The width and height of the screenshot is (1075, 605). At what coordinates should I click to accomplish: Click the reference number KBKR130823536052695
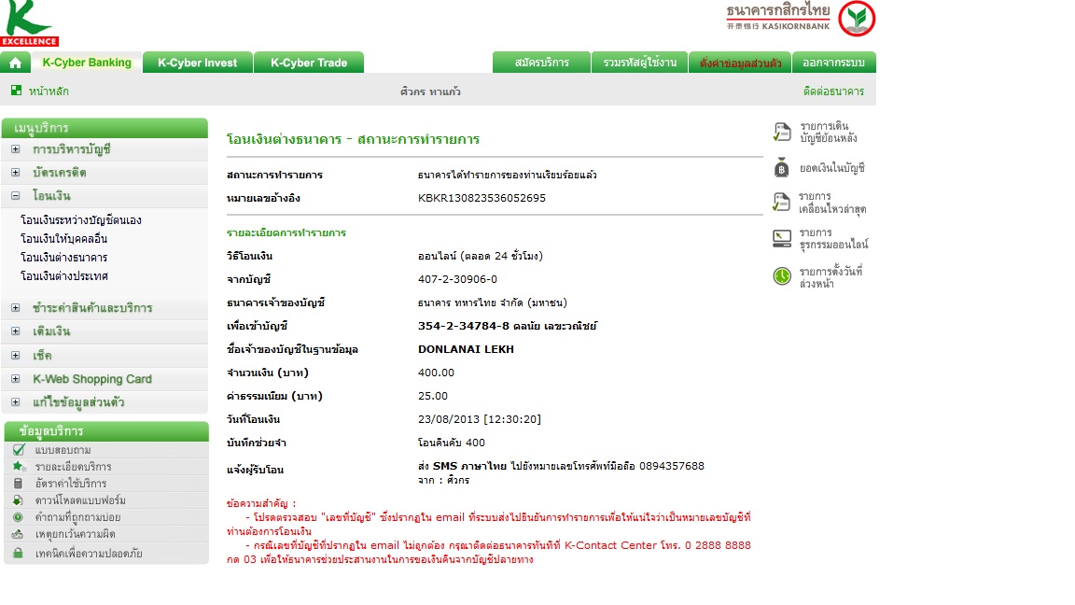coord(482,198)
